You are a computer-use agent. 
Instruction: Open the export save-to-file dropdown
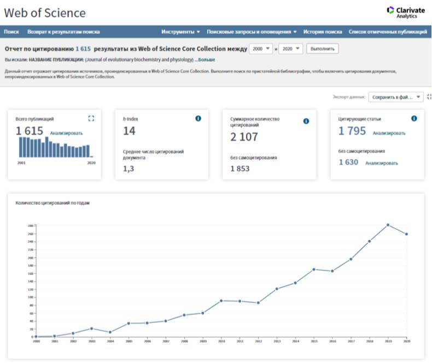(395, 97)
